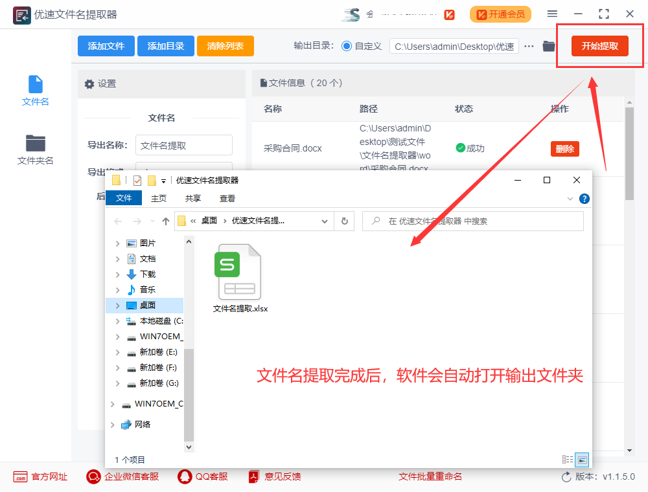Open the Explorer 查看 tab
Viewport: 648px width, 492px height.
pos(227,199)
